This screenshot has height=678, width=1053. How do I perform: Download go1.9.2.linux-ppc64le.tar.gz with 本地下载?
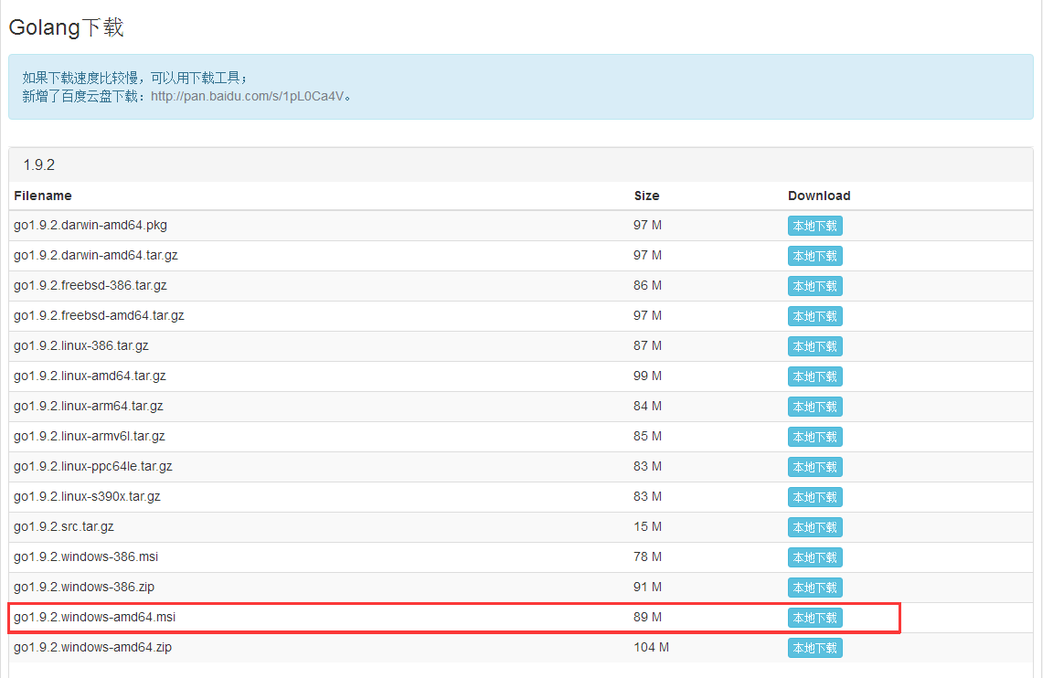coord(814,467)
